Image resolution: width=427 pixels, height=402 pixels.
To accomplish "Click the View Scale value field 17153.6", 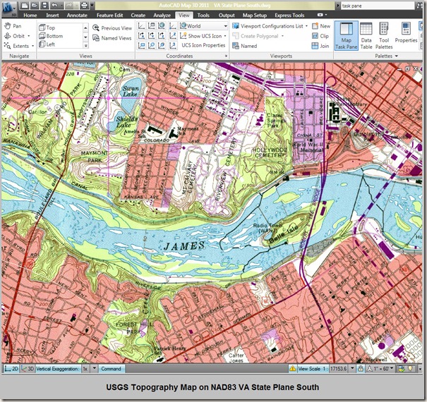I will point(339,369).
